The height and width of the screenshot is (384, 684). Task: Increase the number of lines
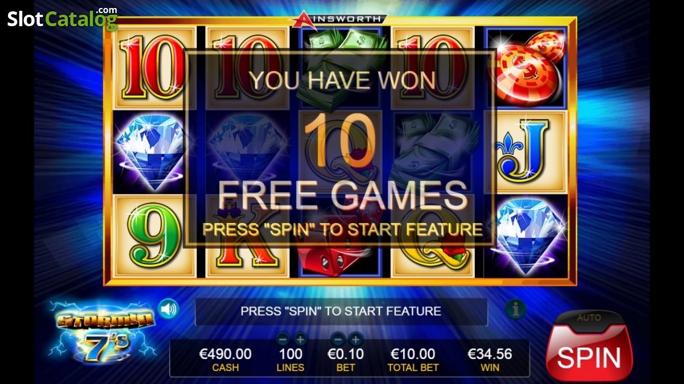tap(300, 340)
